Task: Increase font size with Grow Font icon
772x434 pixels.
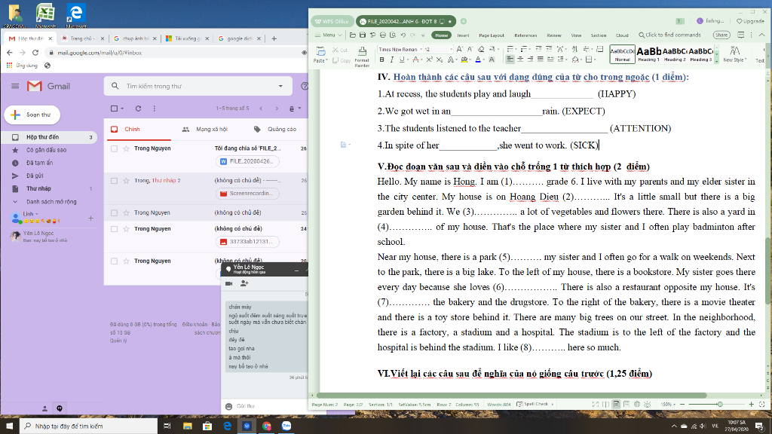Action: click(x=459, y=49)
